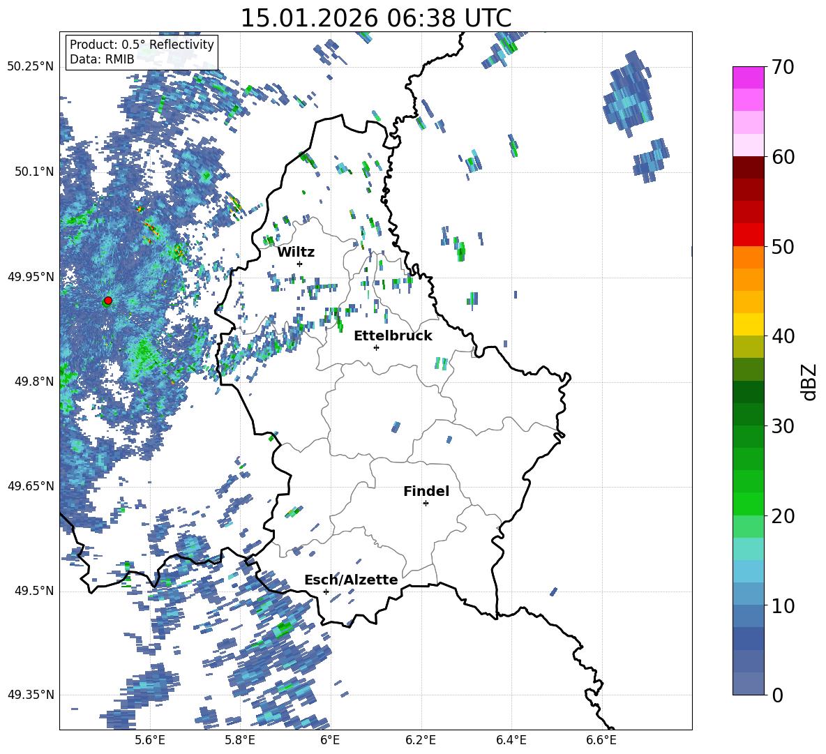Click the dBZ colorbar axis label
Viewport: 826px width, 754px height.
[810, 382]
